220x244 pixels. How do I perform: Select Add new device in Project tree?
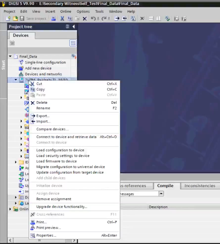click(38, 68)
